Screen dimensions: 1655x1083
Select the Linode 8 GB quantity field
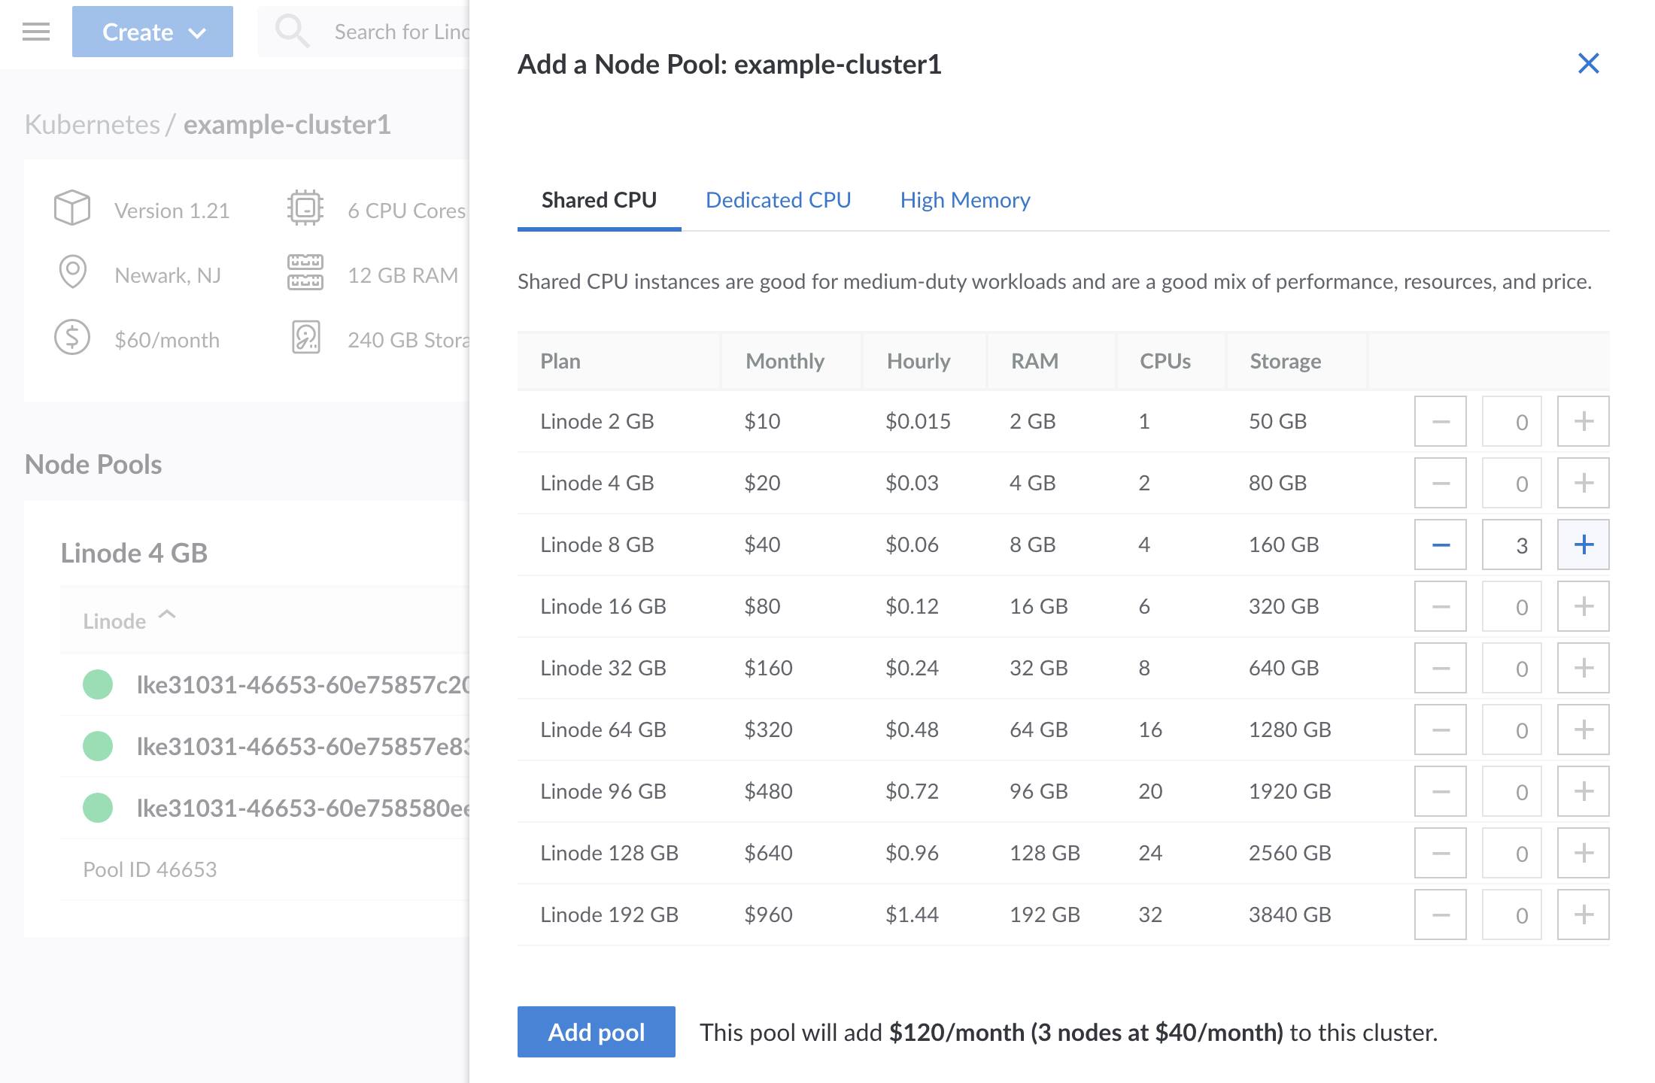[1511, 544]
